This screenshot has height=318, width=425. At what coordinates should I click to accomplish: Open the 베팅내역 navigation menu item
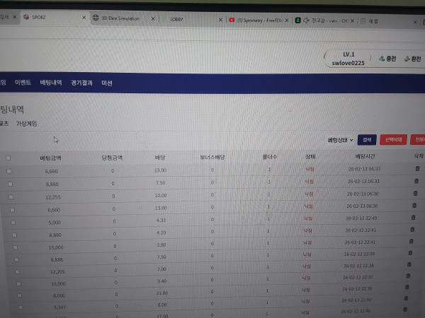51,83
